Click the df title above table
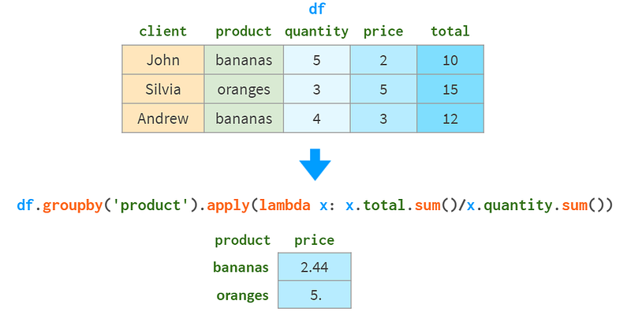Viewport: 631px width, 312px height. (316, 9)
